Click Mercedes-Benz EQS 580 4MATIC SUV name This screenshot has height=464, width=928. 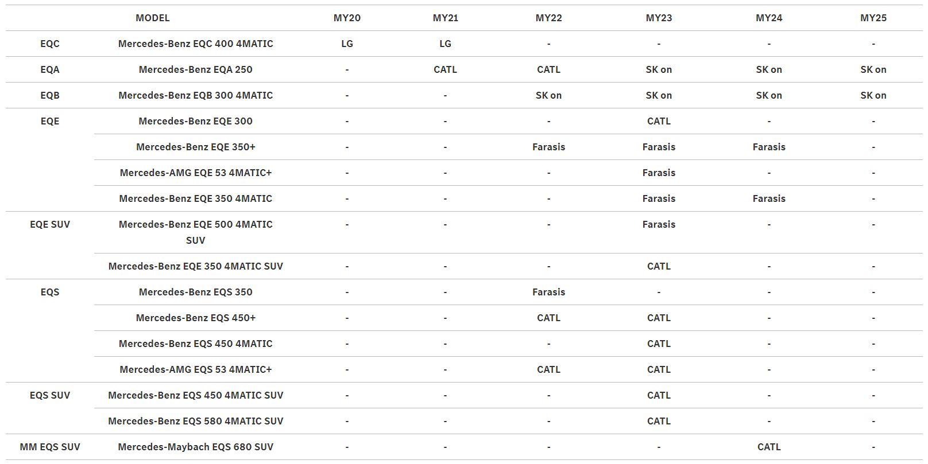195,421
